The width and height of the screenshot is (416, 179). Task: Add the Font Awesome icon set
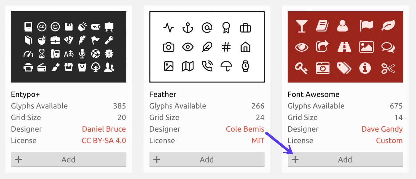[345, 159]
